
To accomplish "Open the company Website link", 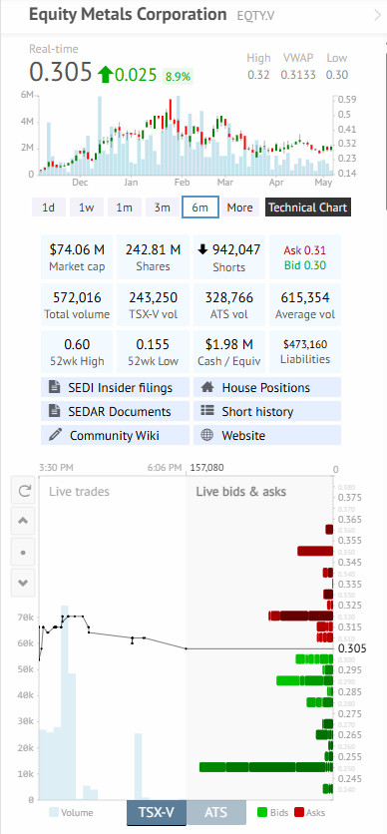I will pos(267,435).
